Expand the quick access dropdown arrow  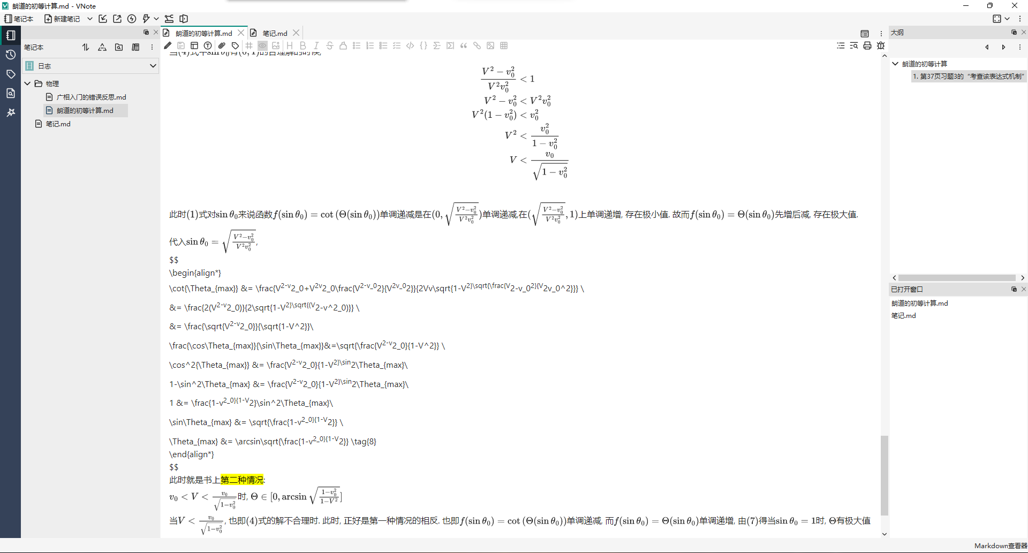pyautogui.click(x=156, y=19)
